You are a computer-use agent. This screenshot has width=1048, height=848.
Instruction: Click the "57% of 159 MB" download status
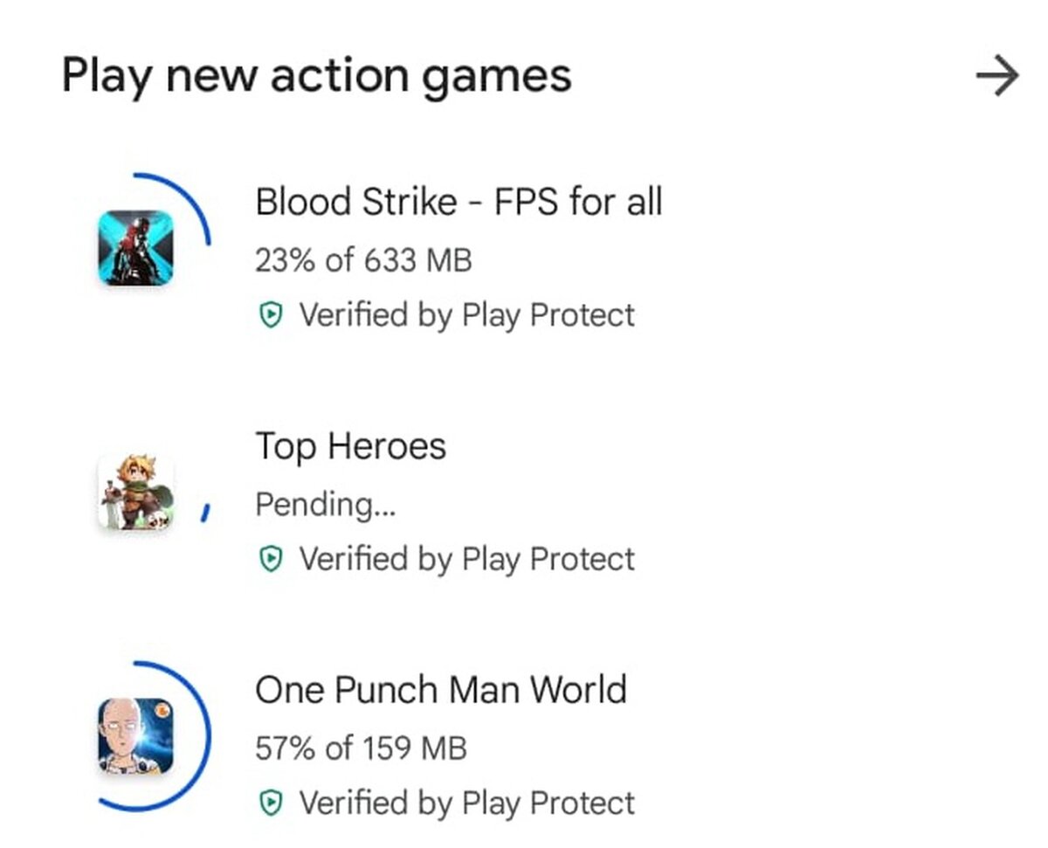pyautogui.click(x=361, y=748)
